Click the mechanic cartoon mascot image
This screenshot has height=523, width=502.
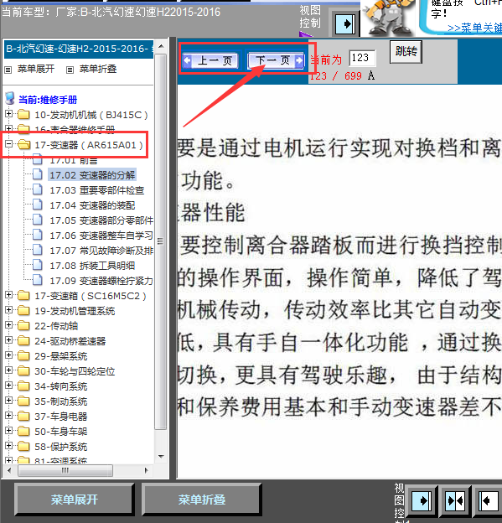(390, 18)
